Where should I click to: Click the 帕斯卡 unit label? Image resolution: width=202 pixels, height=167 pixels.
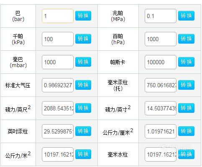(118, 62)
